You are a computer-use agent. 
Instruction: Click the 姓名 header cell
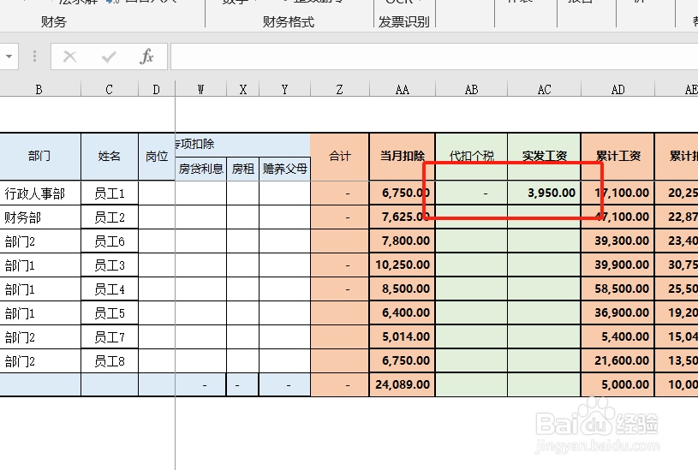tap(110, 157)
